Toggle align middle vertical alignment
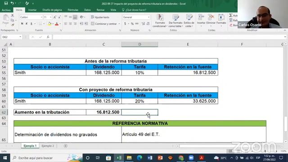 point(70,17)
